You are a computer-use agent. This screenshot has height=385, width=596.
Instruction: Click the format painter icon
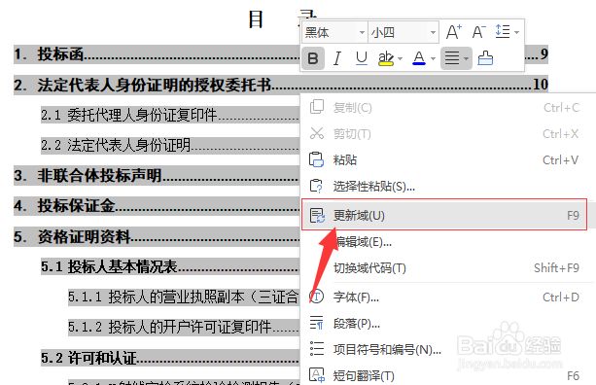pyautogui.click(x=485, y=58)
